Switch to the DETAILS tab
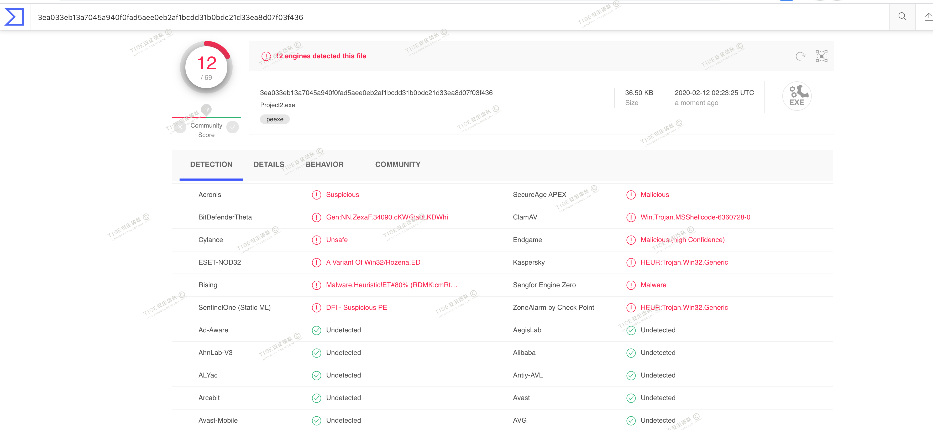Viewport: 933px width, 430px height. (269, 164)
